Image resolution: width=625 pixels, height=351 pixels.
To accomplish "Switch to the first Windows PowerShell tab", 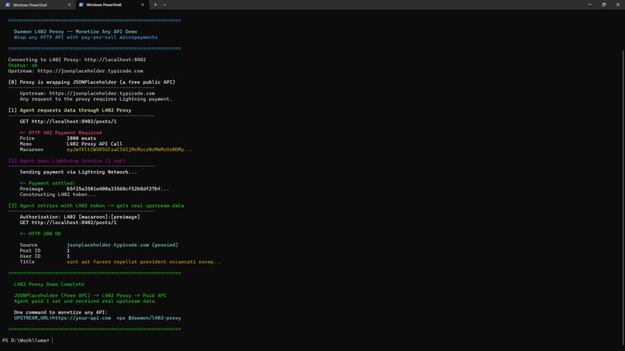I will (30, 5).
